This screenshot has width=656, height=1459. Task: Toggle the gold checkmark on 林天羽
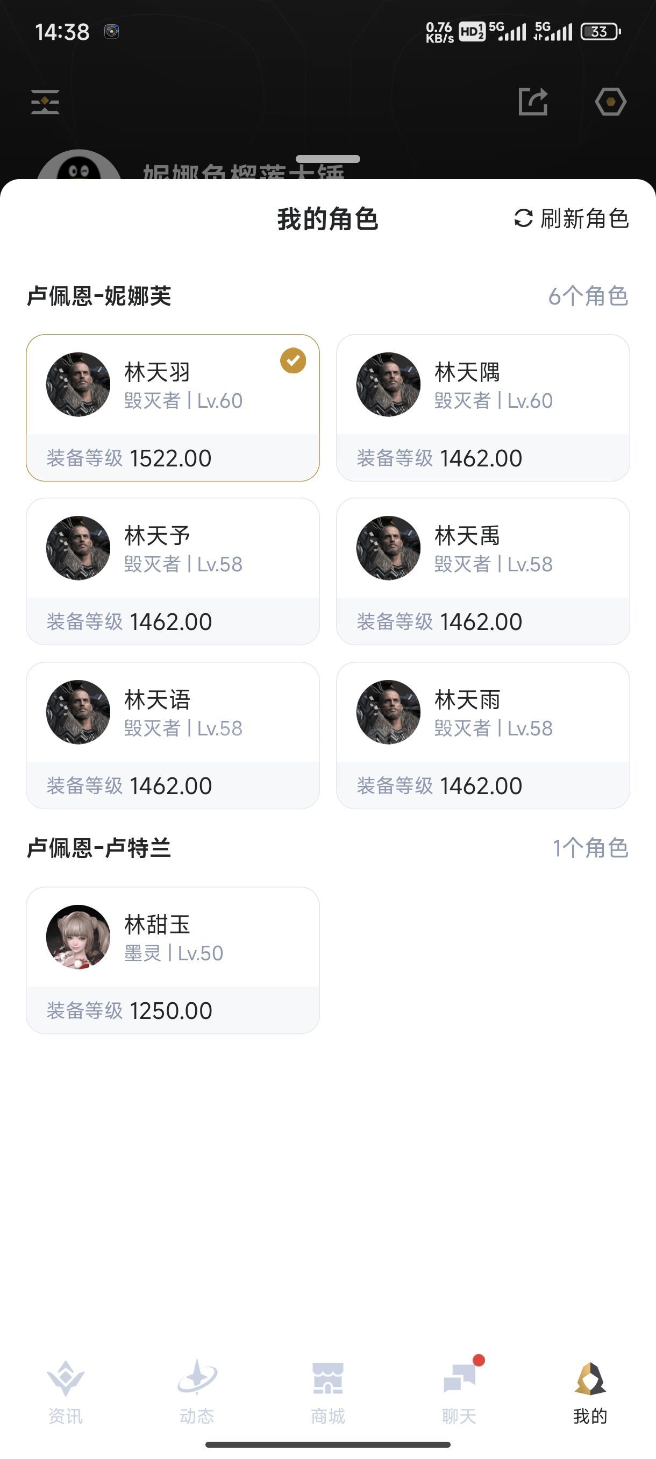(293, 361)
